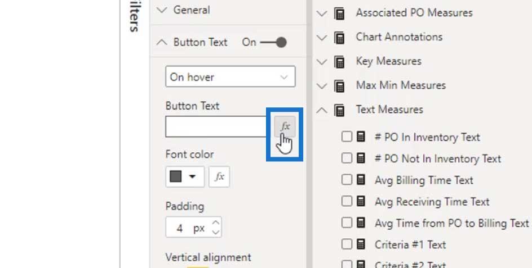The height and width of the screenshot is (268, 532).
Task: Open conditional formatting fx for Font color
Action: click(x=219, y=176)
